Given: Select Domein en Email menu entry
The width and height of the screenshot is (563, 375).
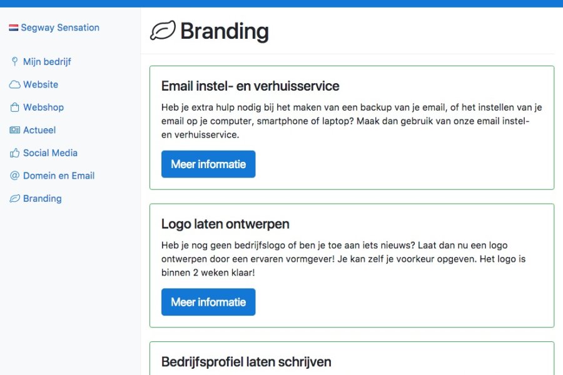Looking at the screenshot, I should coord(59,176).
